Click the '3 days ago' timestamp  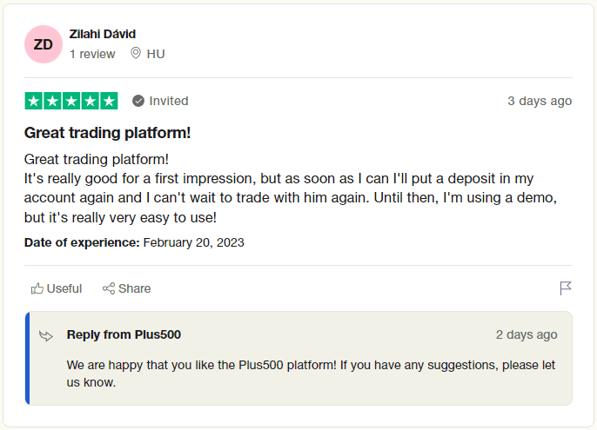(x=540, y=101)
